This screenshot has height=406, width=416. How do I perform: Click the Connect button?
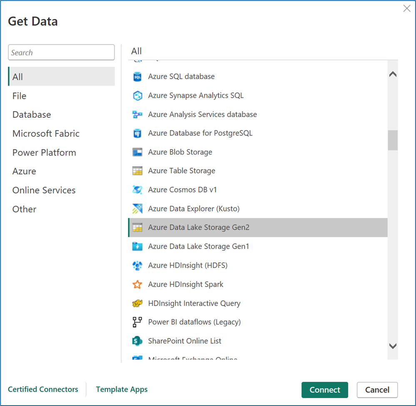click(x=325, y=390)
